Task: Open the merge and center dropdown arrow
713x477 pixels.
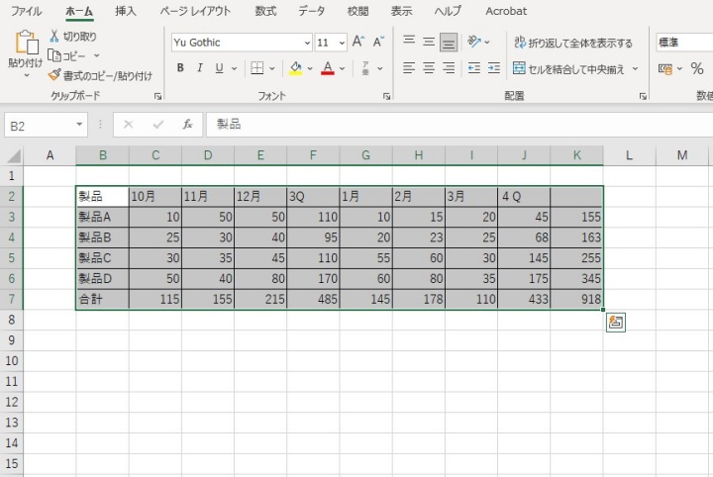Action: [x=635, y=68]
